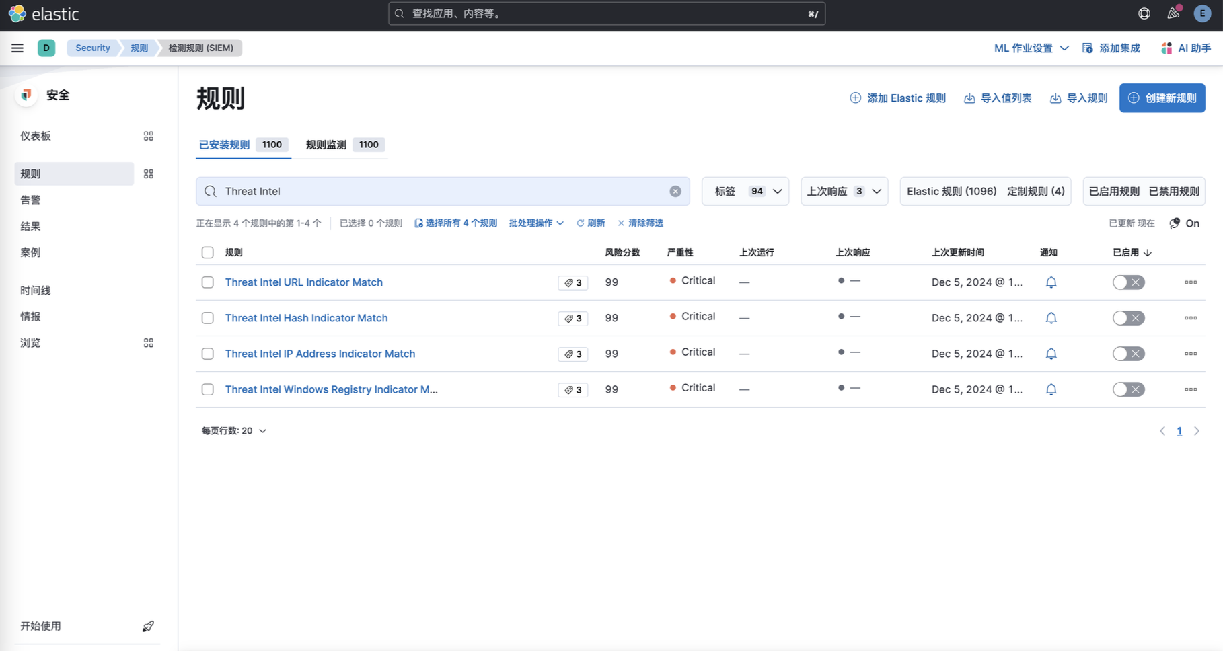Open 情报 in sidebar
The width and height of the screenshot is (1223, 651).
[30, 317]
